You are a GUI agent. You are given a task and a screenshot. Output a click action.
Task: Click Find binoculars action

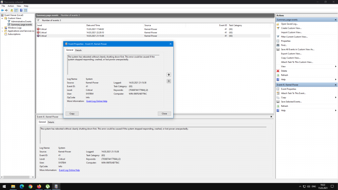coord(283,45)
